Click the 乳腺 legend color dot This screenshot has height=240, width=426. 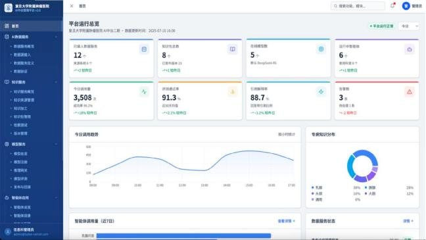pyautogui.click(x=313, y=187)
